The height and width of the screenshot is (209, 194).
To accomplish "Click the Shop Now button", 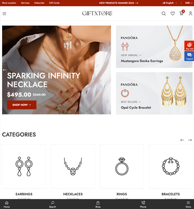I will click(x=22, y=105).
